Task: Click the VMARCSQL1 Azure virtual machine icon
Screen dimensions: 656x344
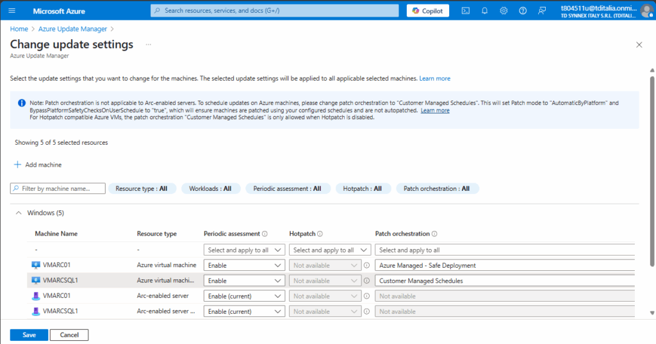Action: point(36,281)
